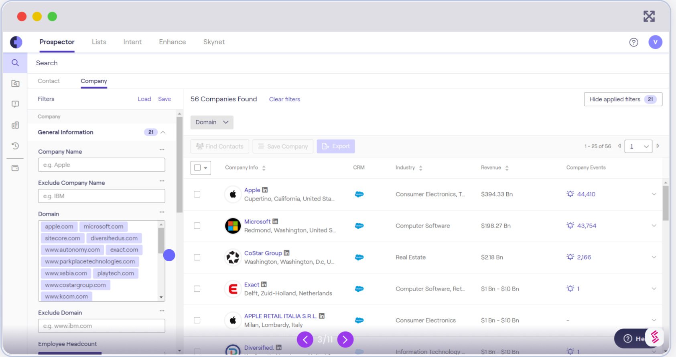Viewport: 676px width, 357px height.
Task: Open Apple LinkedIn icon
Action: [x=265, y=190]
